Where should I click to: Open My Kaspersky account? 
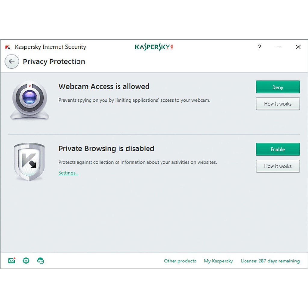(x=218, y=261)
